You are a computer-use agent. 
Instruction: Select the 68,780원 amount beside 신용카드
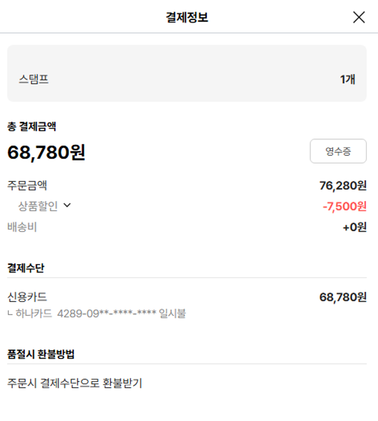click(x=343, y=297)
